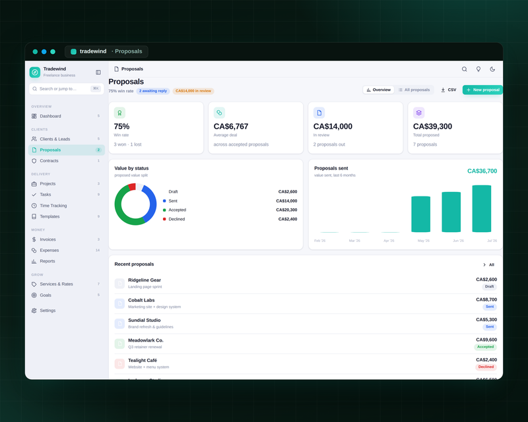528x422 pixels.
Task: Export proposals with the CSV button
Action: coord(449,90)
